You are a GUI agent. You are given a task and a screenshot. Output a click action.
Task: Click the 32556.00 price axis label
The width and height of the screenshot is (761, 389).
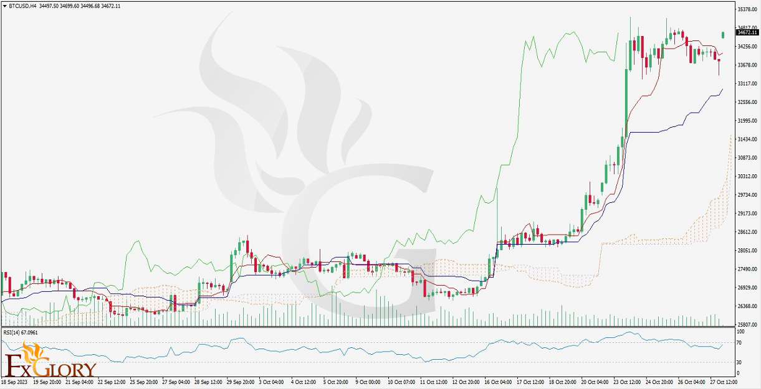pyautogui.click(x=747, y=102)
